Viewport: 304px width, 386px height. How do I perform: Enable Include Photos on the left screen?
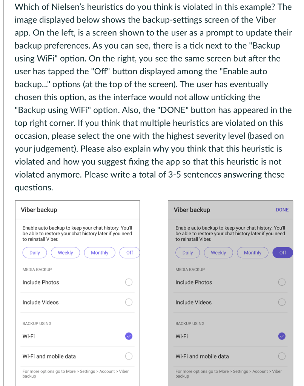(x=129, y=282)
